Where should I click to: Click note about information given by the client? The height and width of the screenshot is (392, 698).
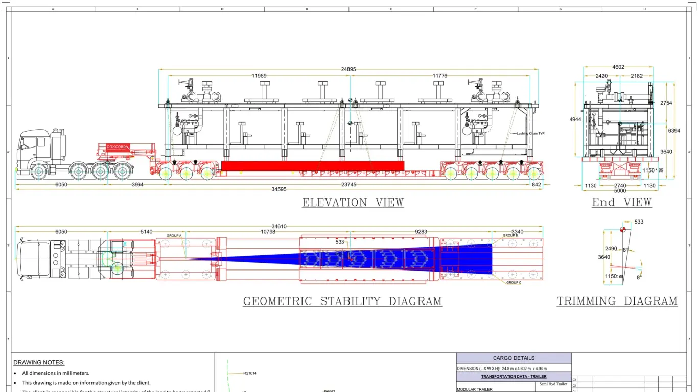pyautogui.click(x=86, y=383)
